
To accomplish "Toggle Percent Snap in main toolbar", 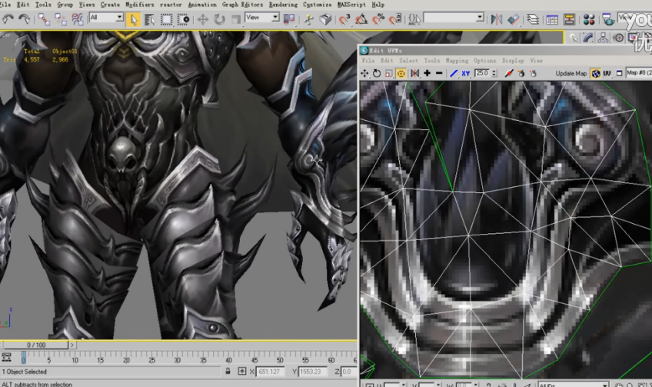I will coord(378,19).
